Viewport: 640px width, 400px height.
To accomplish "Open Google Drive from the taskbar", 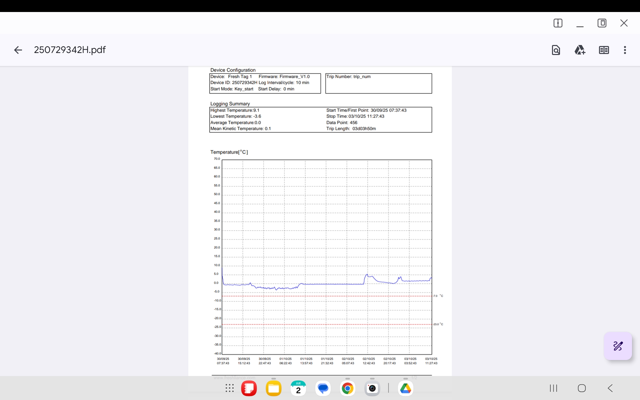I will [x=405, y=388].
